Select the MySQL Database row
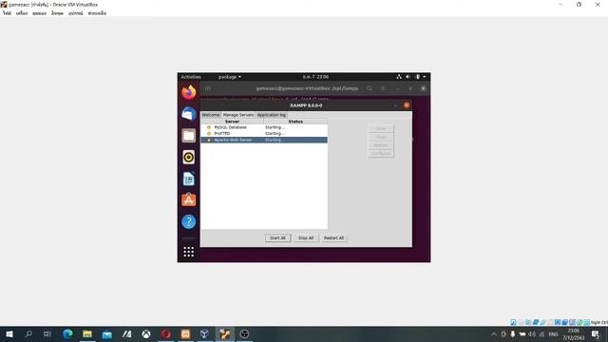 [x=264, y=127]
